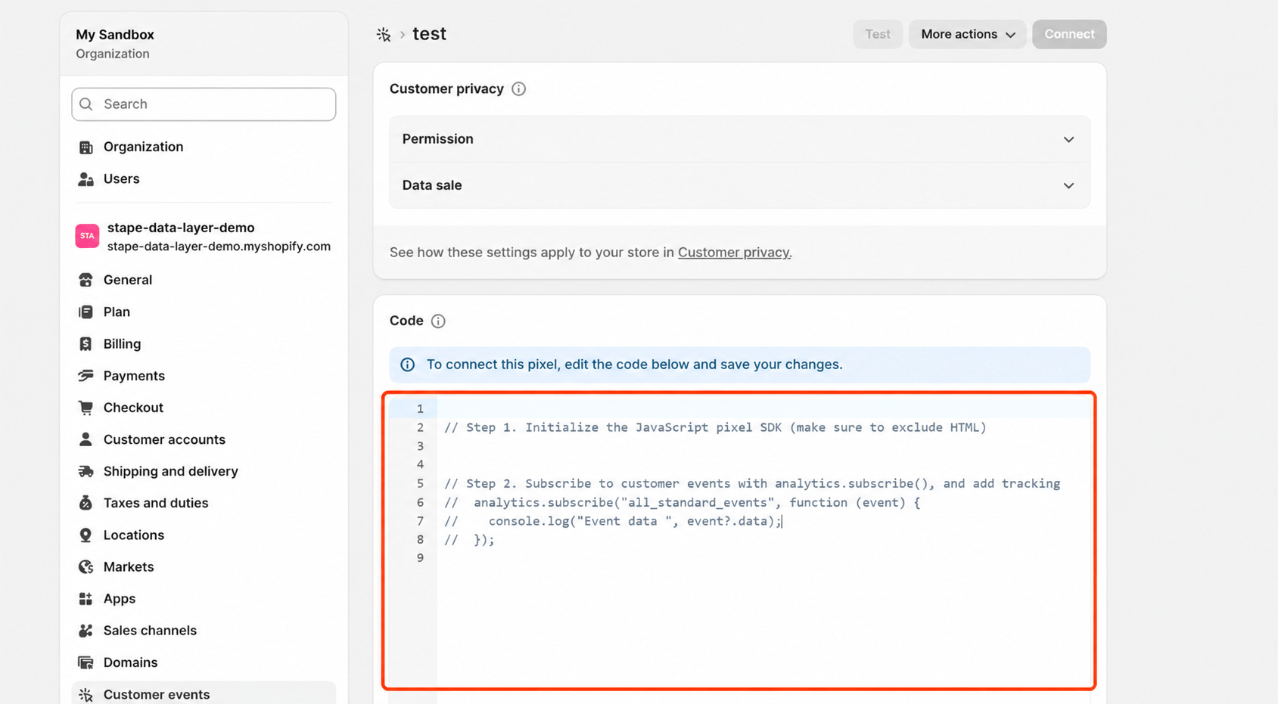The width and height of the screenshot is (1278, 704).
Task: Click the Users people icon
Action: [86, 179]
